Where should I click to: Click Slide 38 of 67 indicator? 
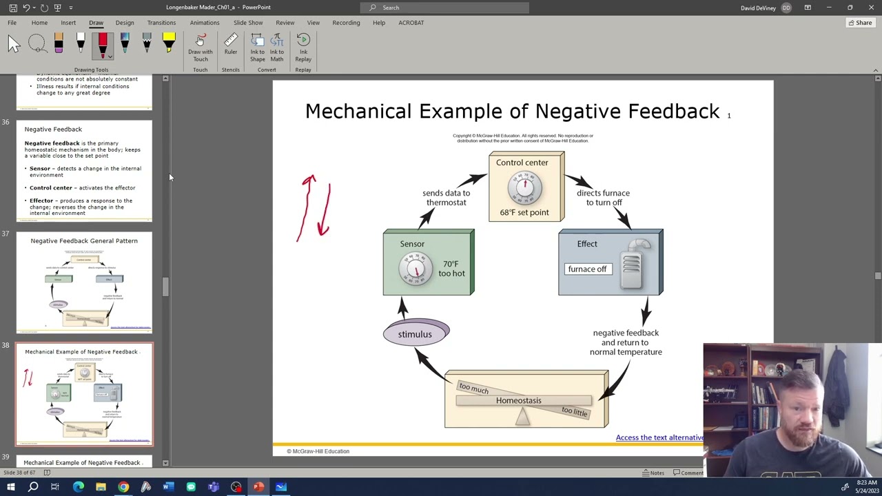tap(19, 473)
